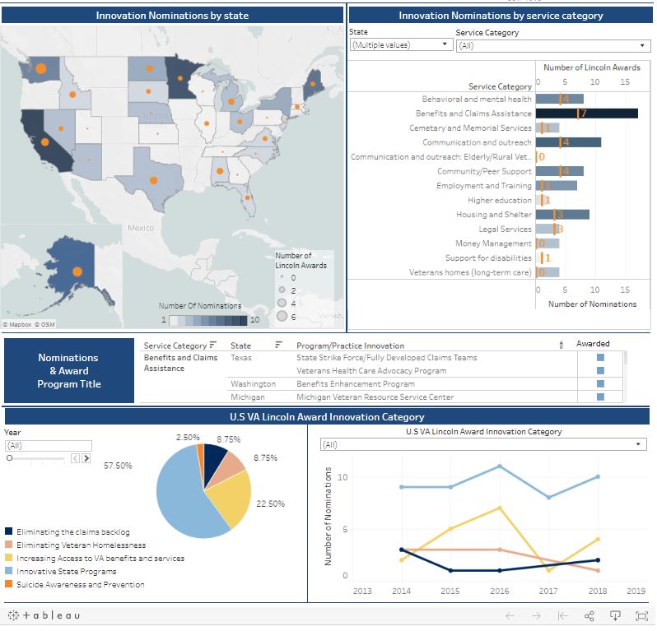The width and height of the screenshot is (657, 631).
Task: Click 'Higher education' category label
Action: point(500,200)
